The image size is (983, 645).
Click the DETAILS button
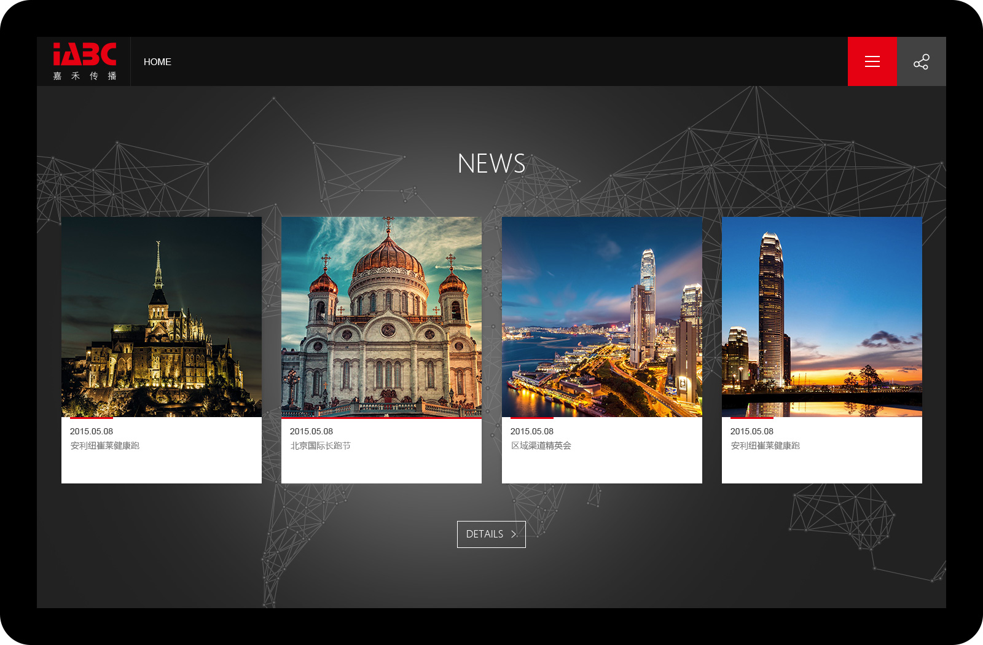point(491,534)
